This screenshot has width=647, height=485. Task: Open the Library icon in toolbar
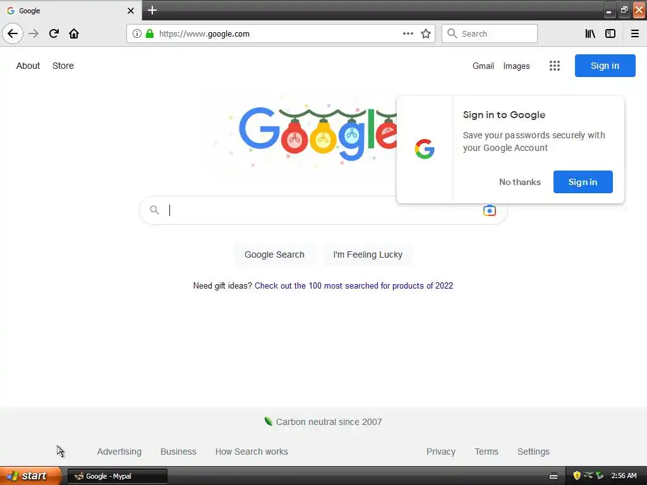pyautogui.click(x=590, y=34)
